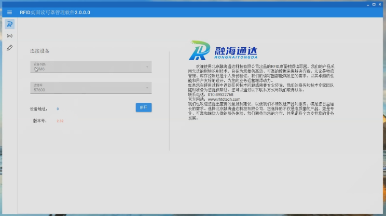Click the 设备地址 label

(x=38, y=109)
